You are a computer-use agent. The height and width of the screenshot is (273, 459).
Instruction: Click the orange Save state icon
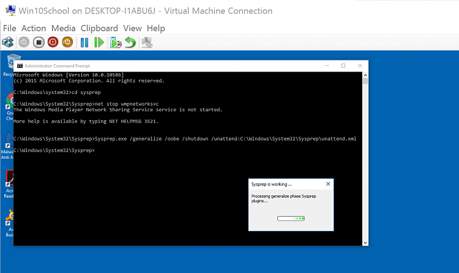pyautogui.click(x=67, y=42)
